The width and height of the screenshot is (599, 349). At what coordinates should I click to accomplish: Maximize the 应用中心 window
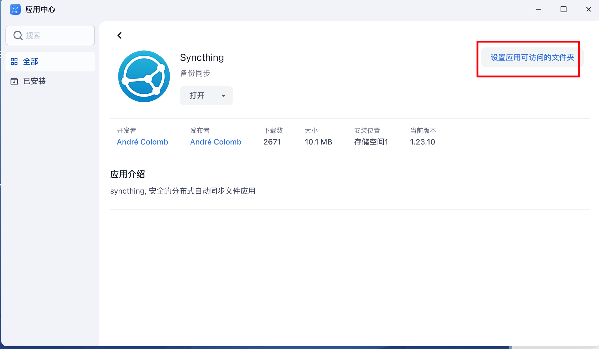pos(564,9)
